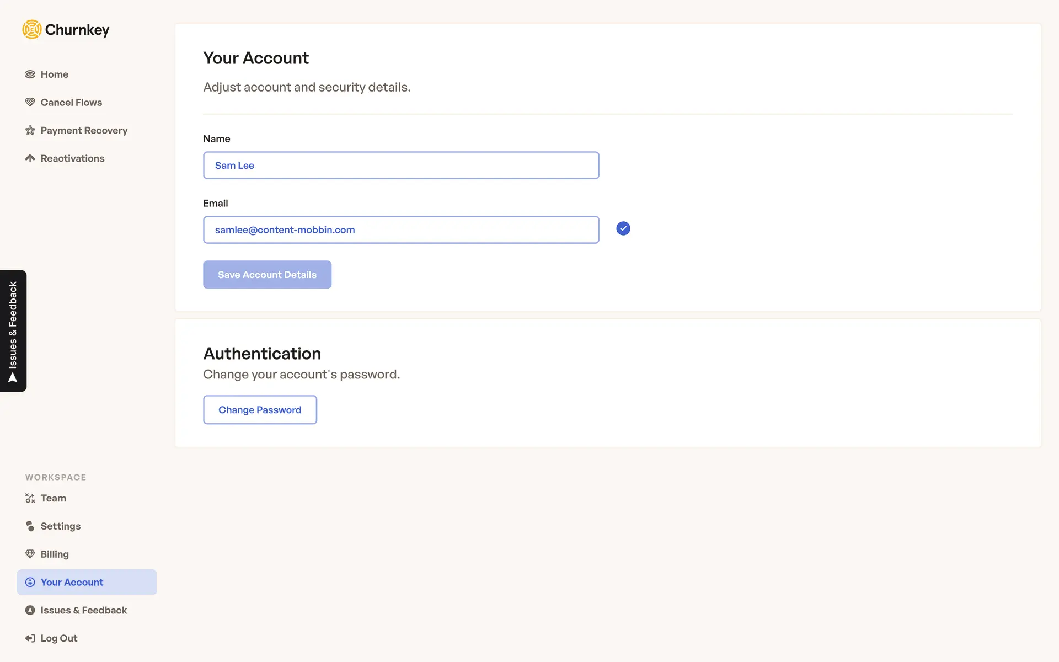
Task: Open the vertical Issues & Feedback side tab
Action: 13,330
